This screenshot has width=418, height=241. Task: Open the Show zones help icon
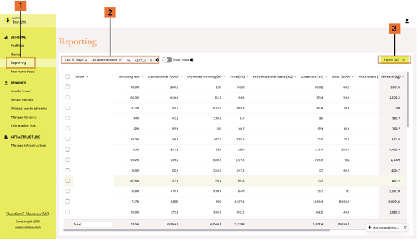[x=192, y=60]
